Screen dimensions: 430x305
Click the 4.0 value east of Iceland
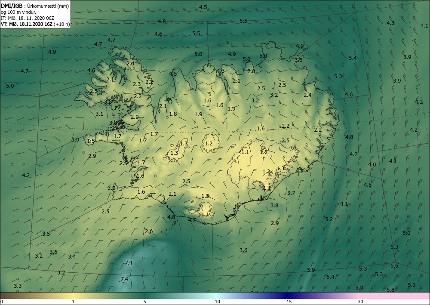pyautogui.click(x=372, y=165)
